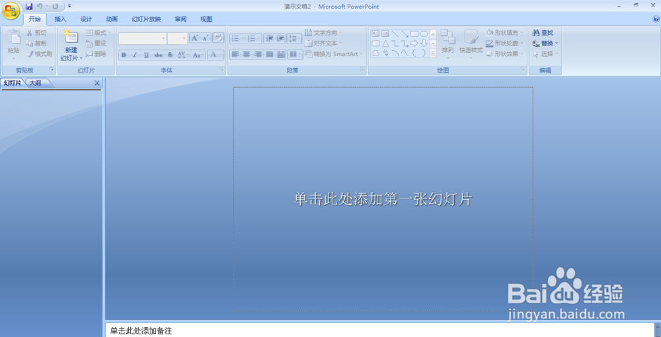
Task: Toggle underline formatting
Action: 146,55
